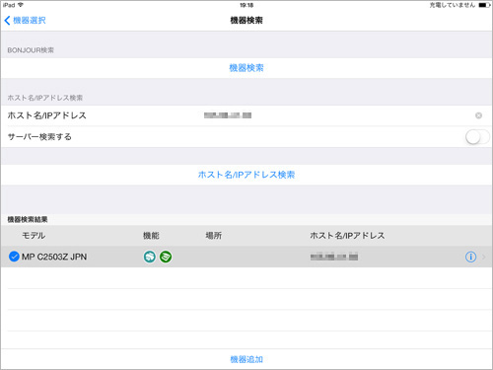Click the 機器検索結果 section heading
Image resolution: width=493 pixels, height=370 pixels.
[x=28, y=219]
